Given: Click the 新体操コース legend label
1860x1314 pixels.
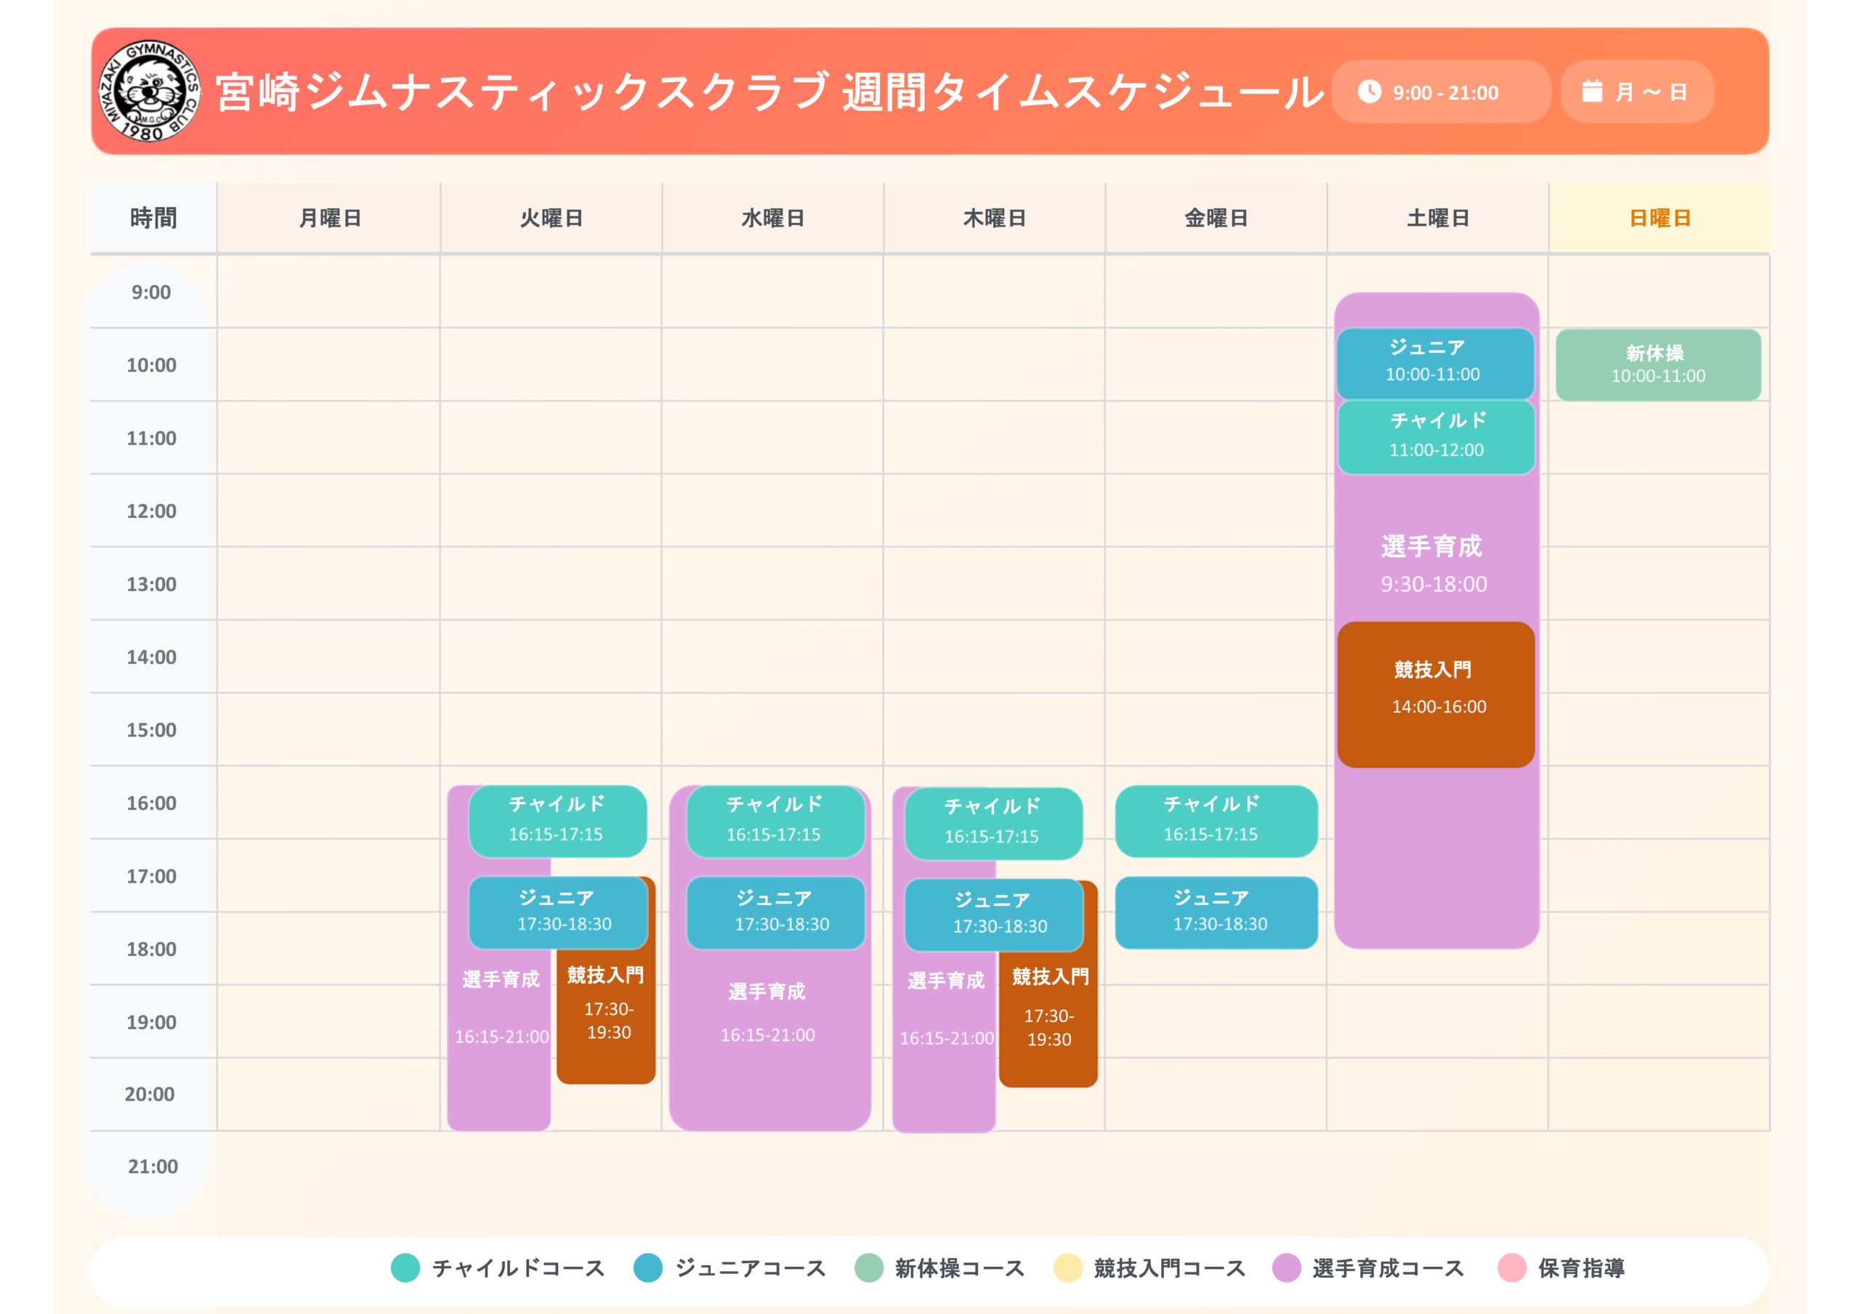Looking at the screenshot, I should (x=960, y=1268).
